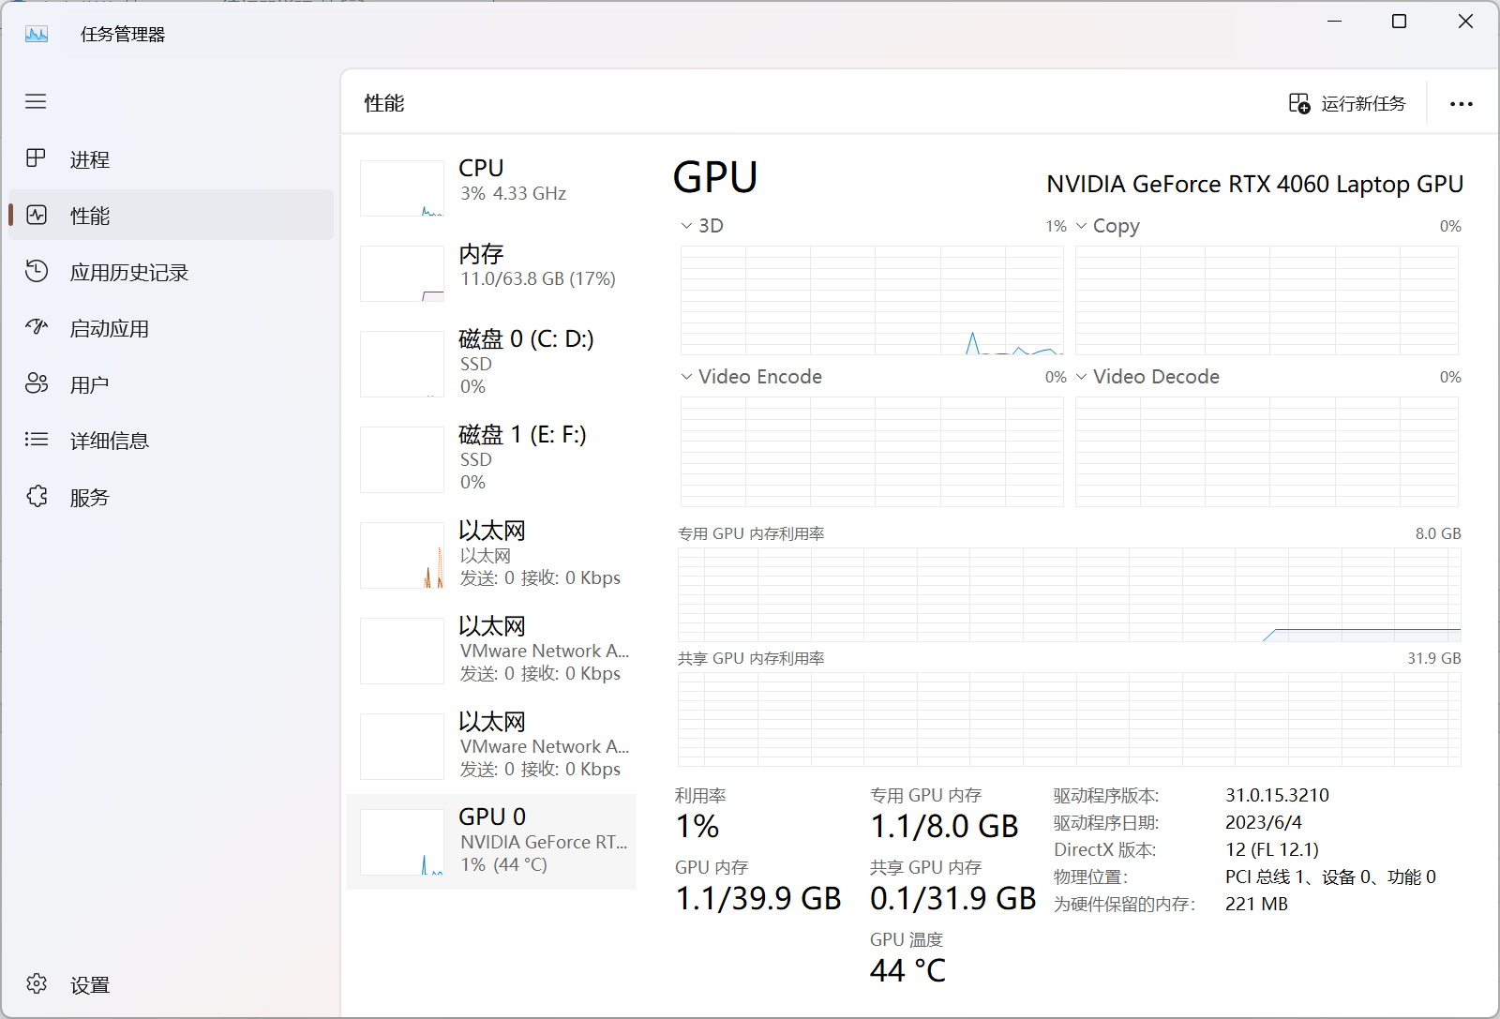1500x1019 pixels.
Task: Click DirectX version value 12 (FL 12.1)
Action: [1272, 849]
